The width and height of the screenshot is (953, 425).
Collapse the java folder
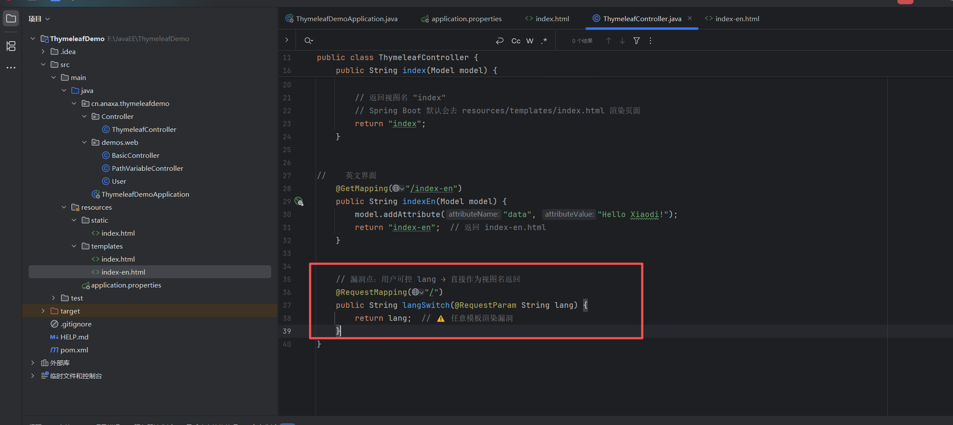point(64,90)
